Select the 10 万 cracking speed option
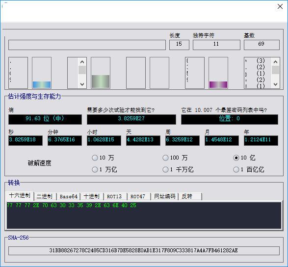This screenshot has width=288, height=267. pyautogui.click(x=103, y=158)
